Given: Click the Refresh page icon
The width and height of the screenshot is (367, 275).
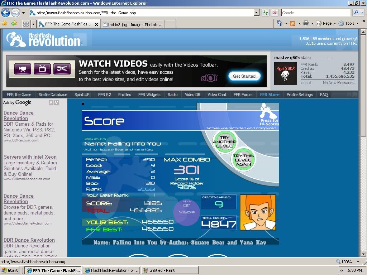Looking at the screenshot, I should [x=266, y=13].
